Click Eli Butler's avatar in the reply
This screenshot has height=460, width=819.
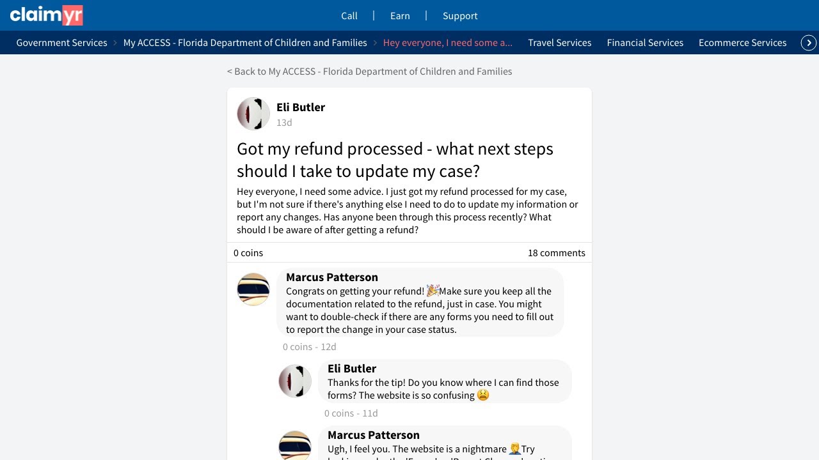(295, 381)
